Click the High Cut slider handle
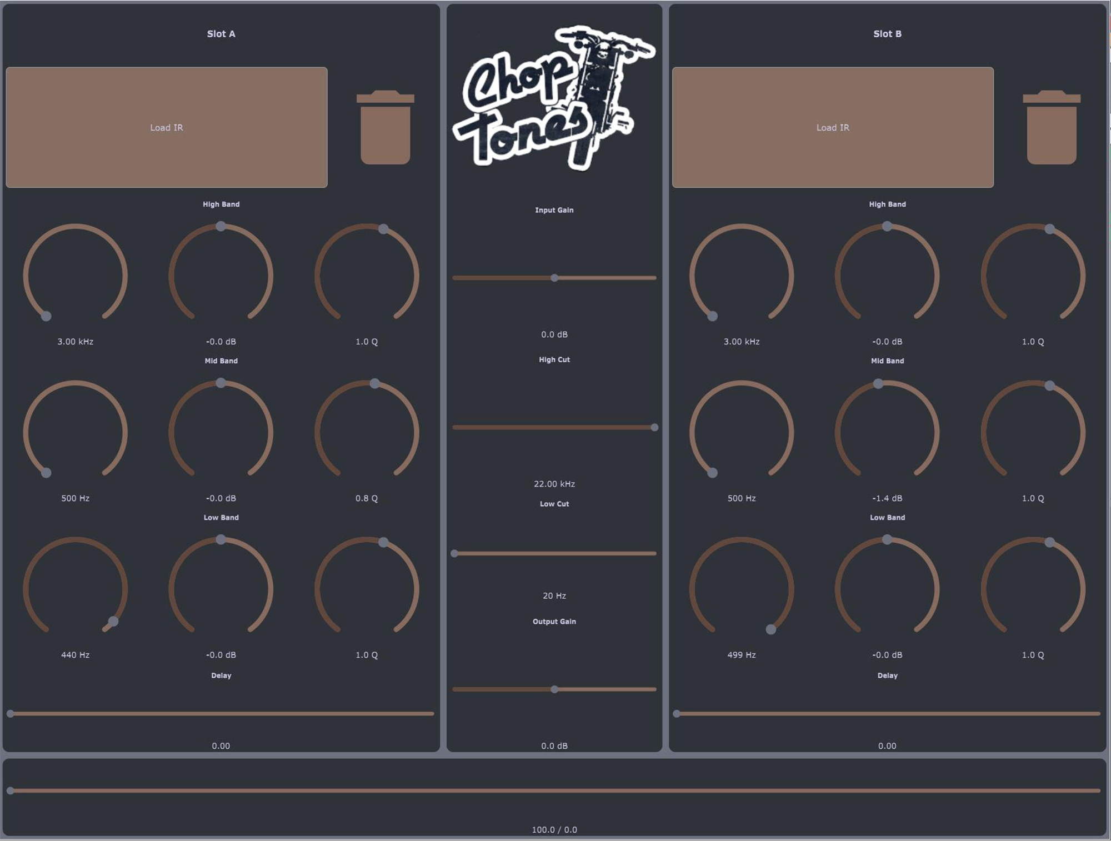 [654, 427]
